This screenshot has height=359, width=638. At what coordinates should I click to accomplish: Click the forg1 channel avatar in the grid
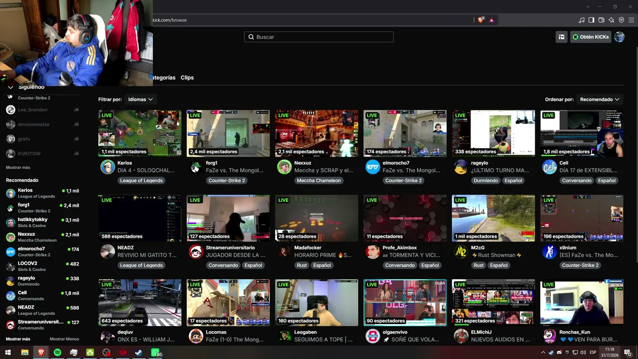[x=196, y=167]
